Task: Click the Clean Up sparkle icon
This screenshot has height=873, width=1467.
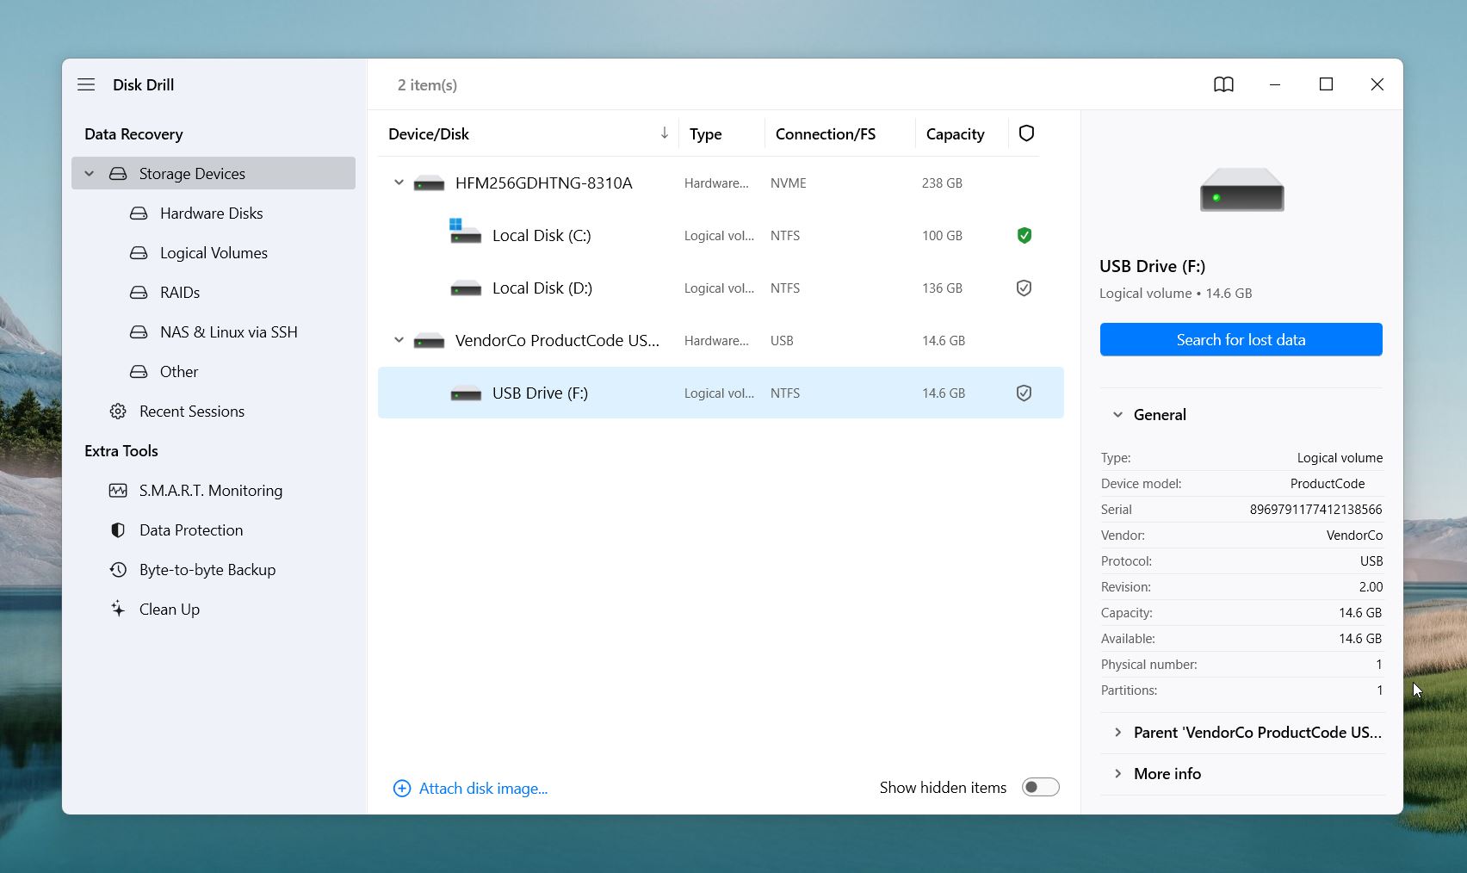Action: (118, 610)
